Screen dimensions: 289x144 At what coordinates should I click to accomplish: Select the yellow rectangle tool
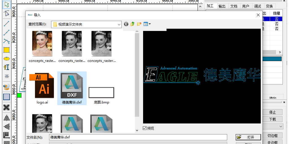point(7,50)
